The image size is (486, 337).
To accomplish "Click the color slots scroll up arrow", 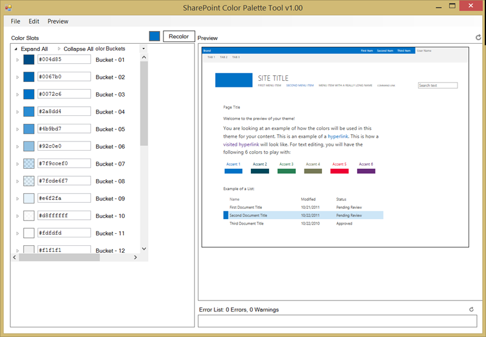I will click(x=144, y=57).
